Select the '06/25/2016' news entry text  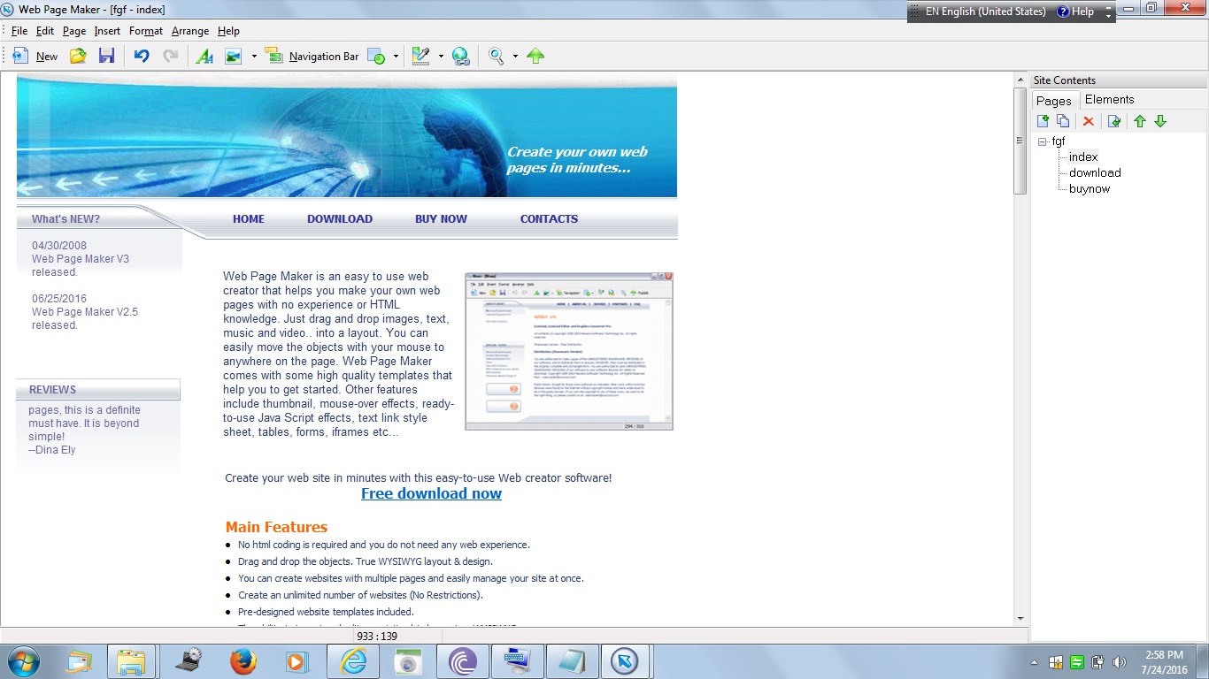(59, 299)
